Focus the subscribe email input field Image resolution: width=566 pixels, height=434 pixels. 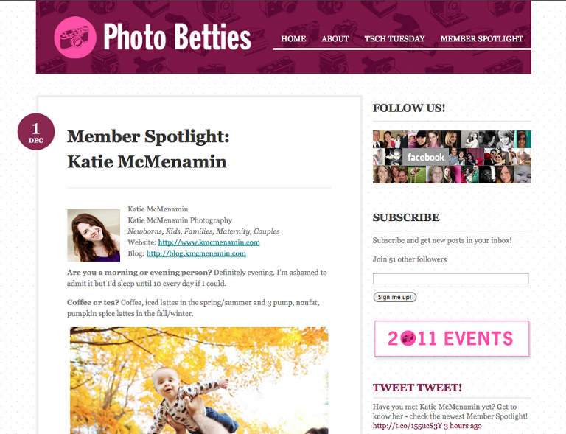(450, 279)
